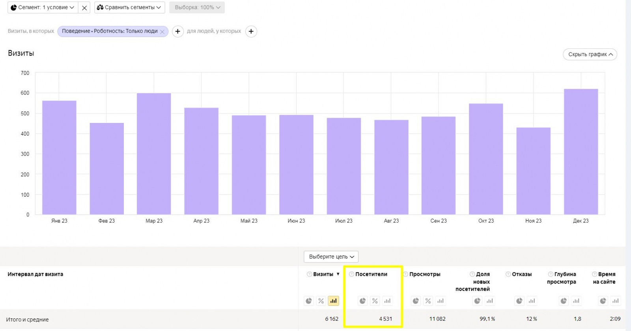Sort the table by Визиты column
The width and height of the screenshot is (631, 331).
(x=323, y=274)
